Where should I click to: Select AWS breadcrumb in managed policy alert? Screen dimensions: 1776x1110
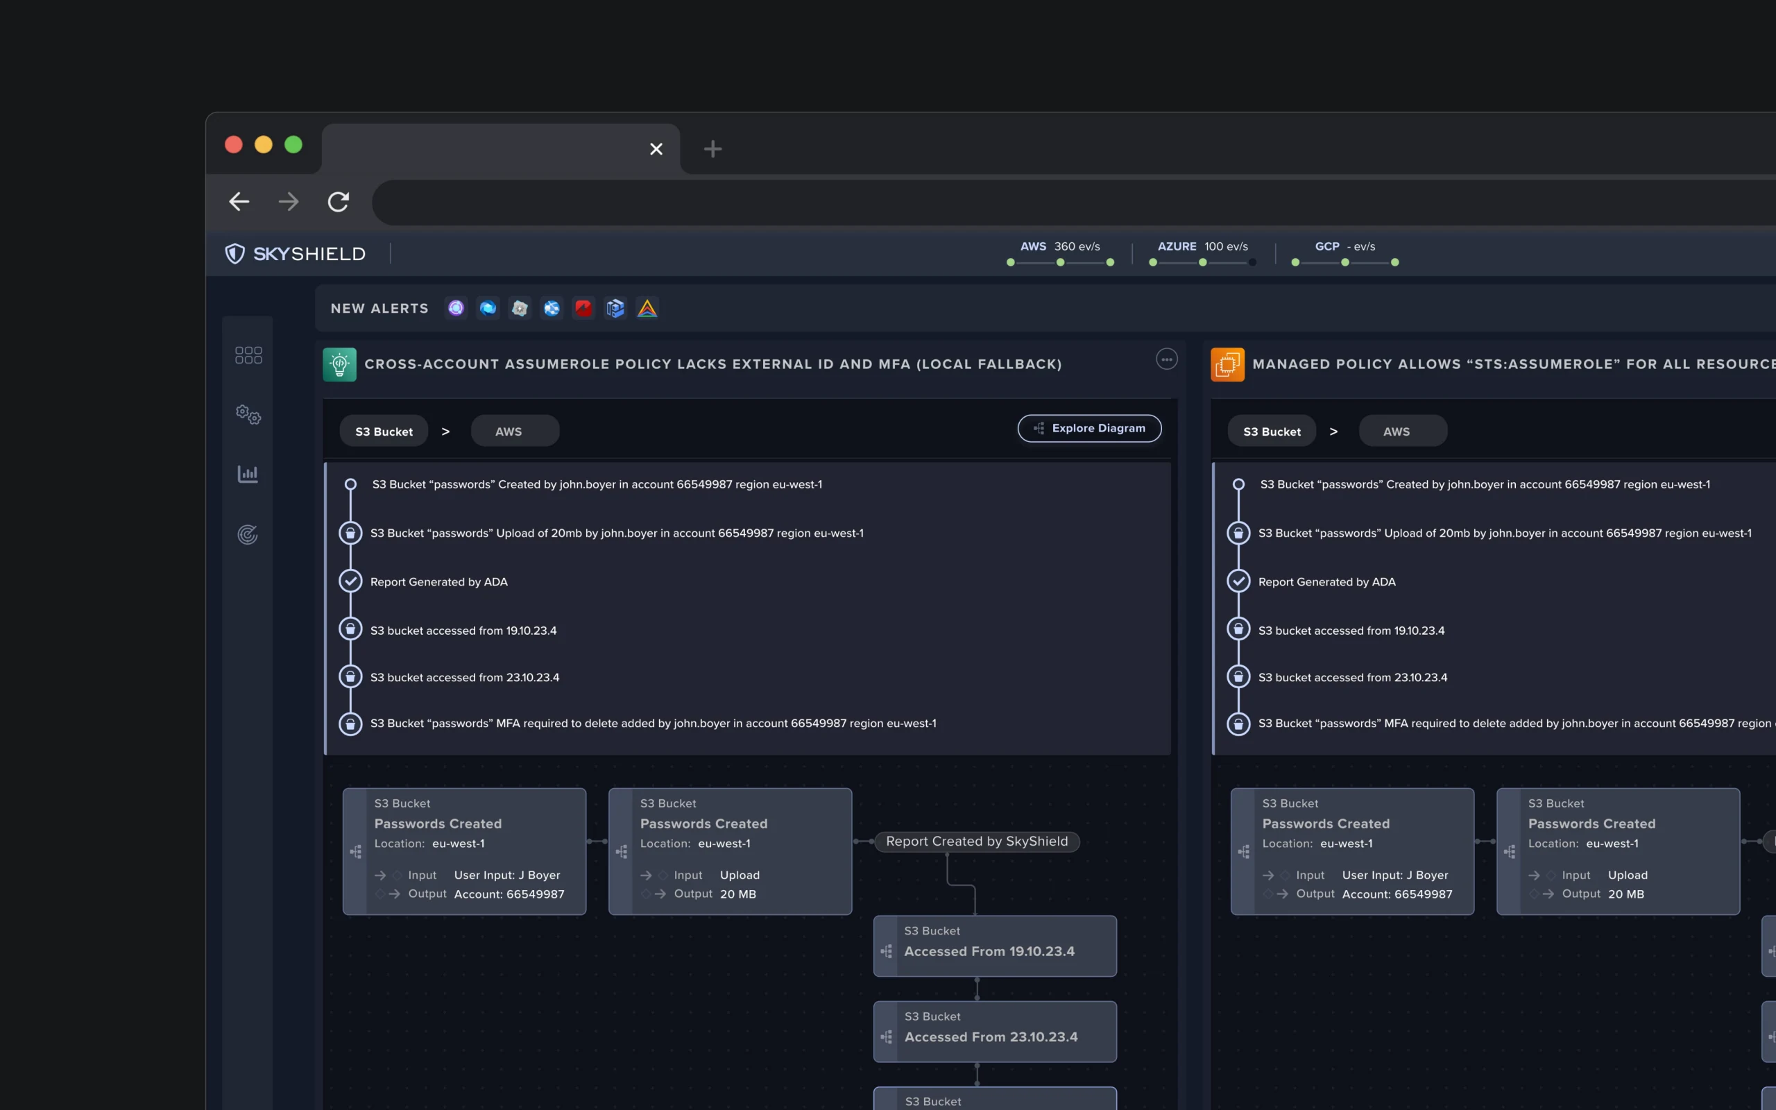pos(1403,431)
